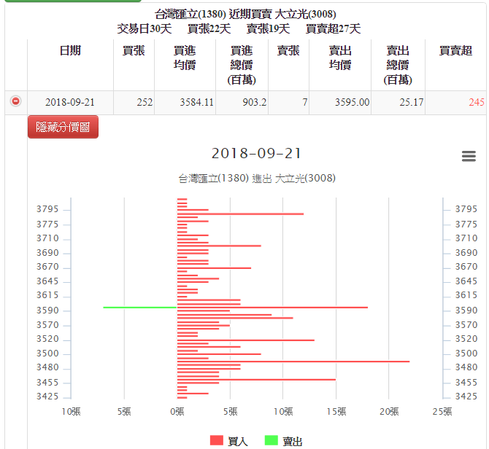This screenshot has width=489, height=449.
Task: Click the 2018-09-21 date cell
Action: (70, 102)
